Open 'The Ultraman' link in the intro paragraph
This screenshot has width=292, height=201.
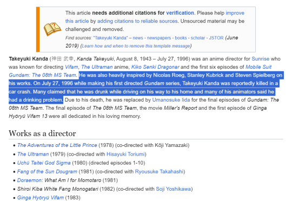(97, 67)
